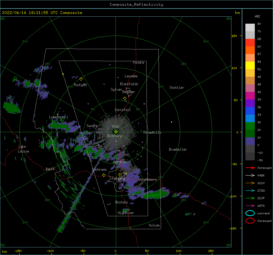Click the green 20 dBZ color swatch
The image size is (273, 255).
[250, 126]
